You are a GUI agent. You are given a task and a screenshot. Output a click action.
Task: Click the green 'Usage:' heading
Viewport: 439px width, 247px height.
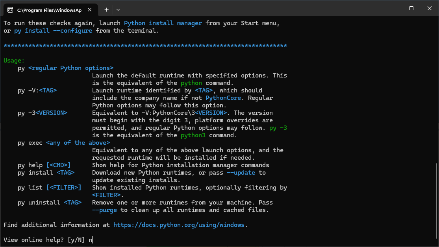pos(14,61)
